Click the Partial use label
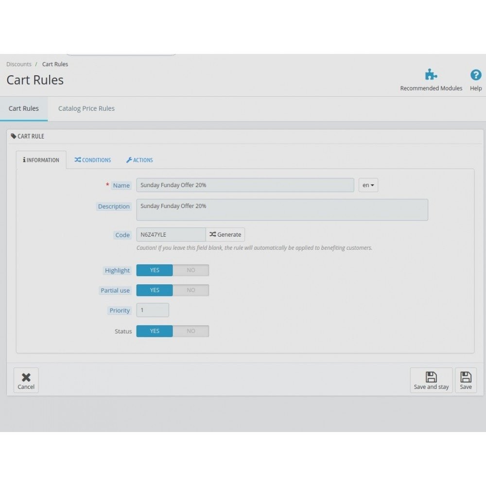 click(115, 291)
